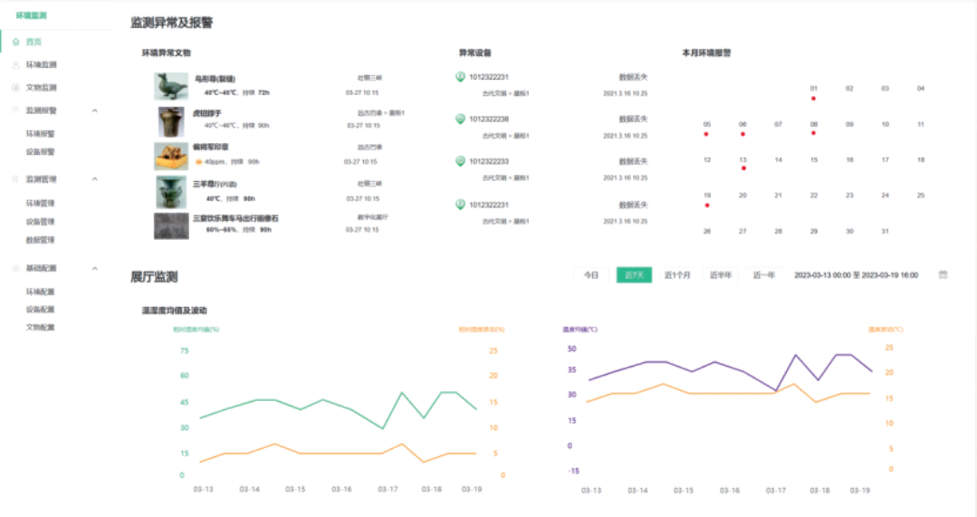This screenshot has width=977, height=517.
Task: Open 设备配置 submenu item
Action: (x=41, y=310)
